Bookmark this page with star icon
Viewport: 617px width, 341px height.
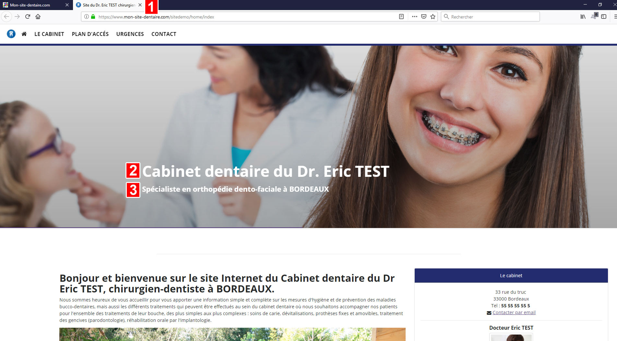click(433, 17)
